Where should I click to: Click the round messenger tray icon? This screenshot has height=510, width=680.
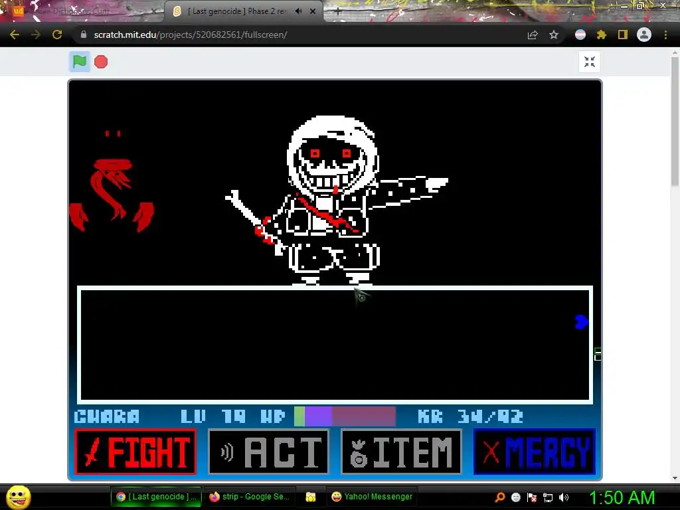point(515,497)
